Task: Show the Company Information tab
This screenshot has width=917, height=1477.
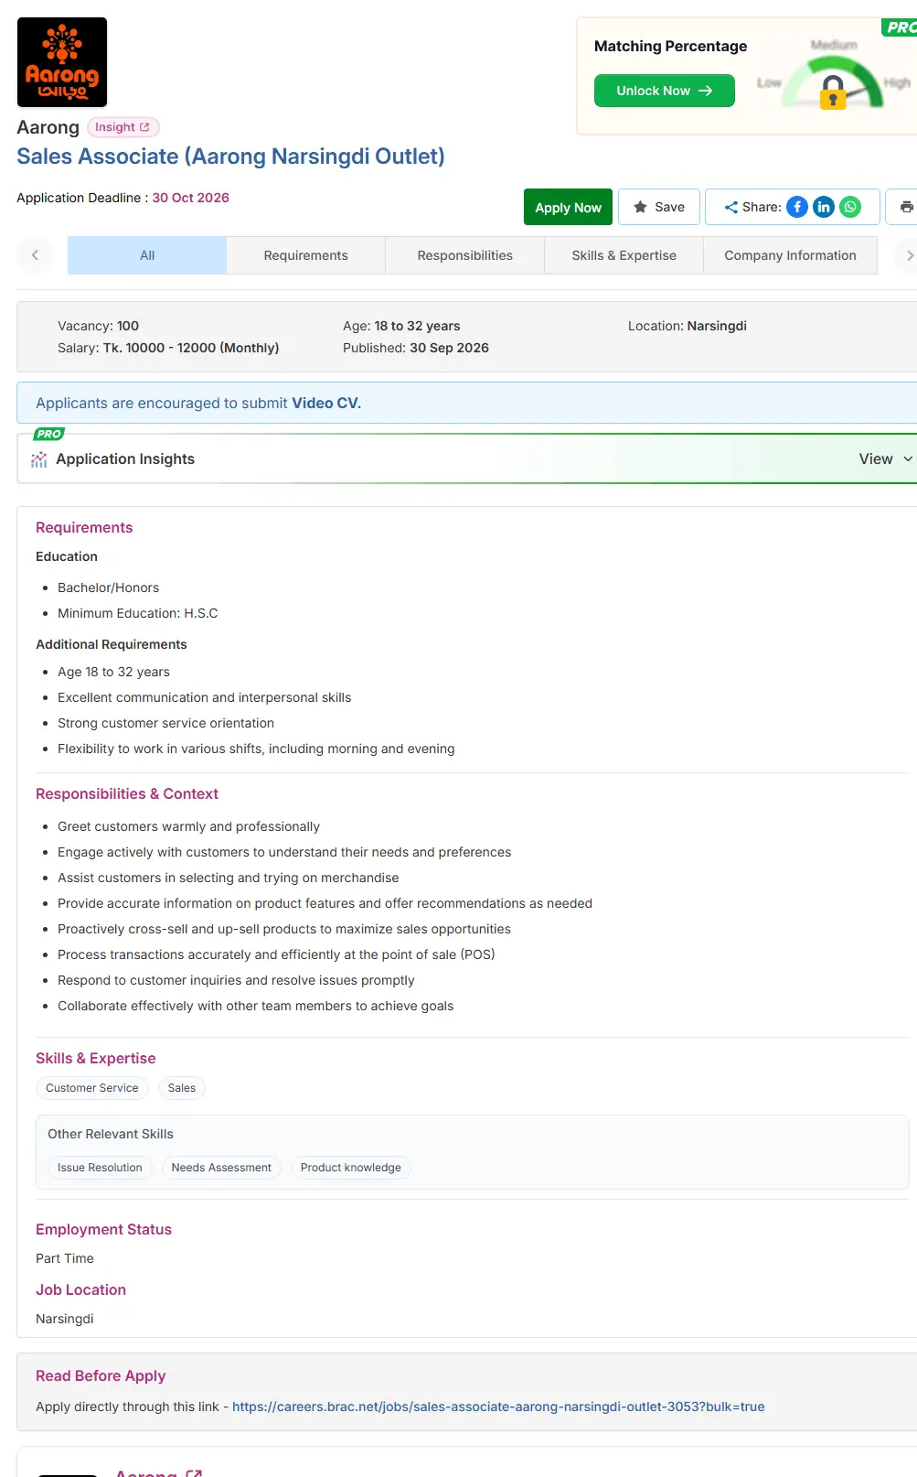Action: [791, 255]
